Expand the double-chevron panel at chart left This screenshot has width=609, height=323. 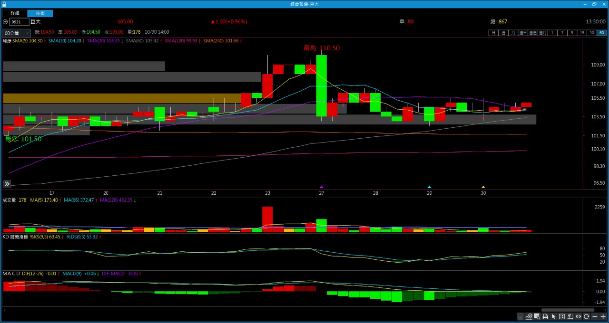(x=7, y=184)
